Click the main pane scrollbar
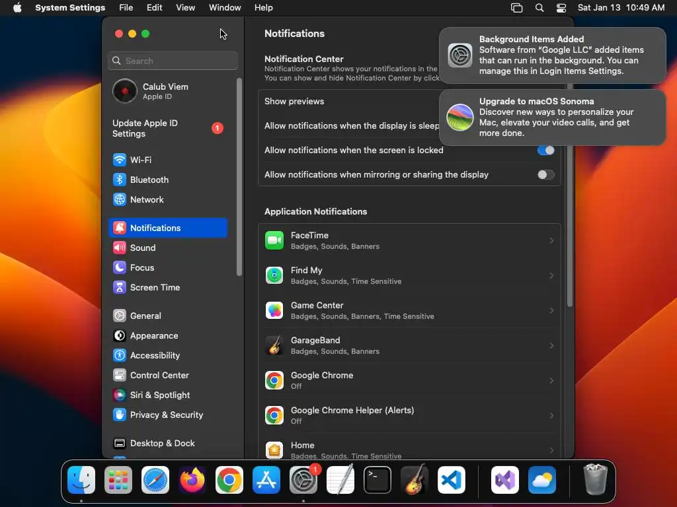The image size is (677, 507). [570, 195]
